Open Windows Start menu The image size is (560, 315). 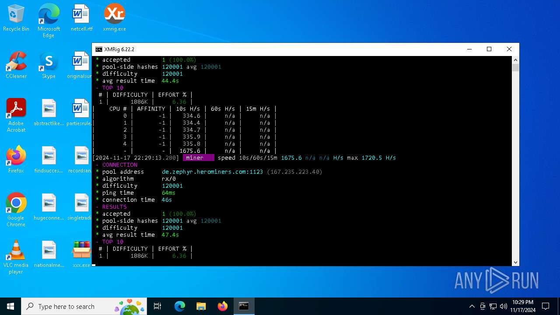pos(10,306)
